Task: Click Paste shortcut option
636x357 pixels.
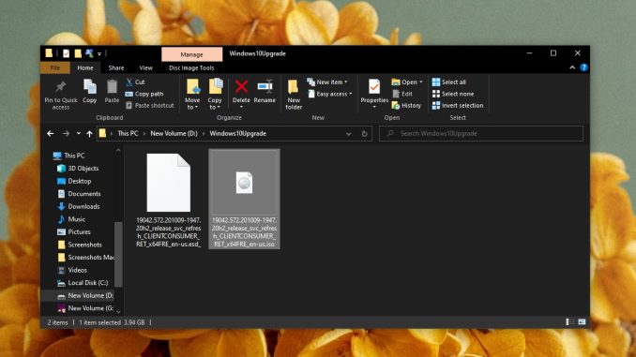Action: click(x=150, y=105)
